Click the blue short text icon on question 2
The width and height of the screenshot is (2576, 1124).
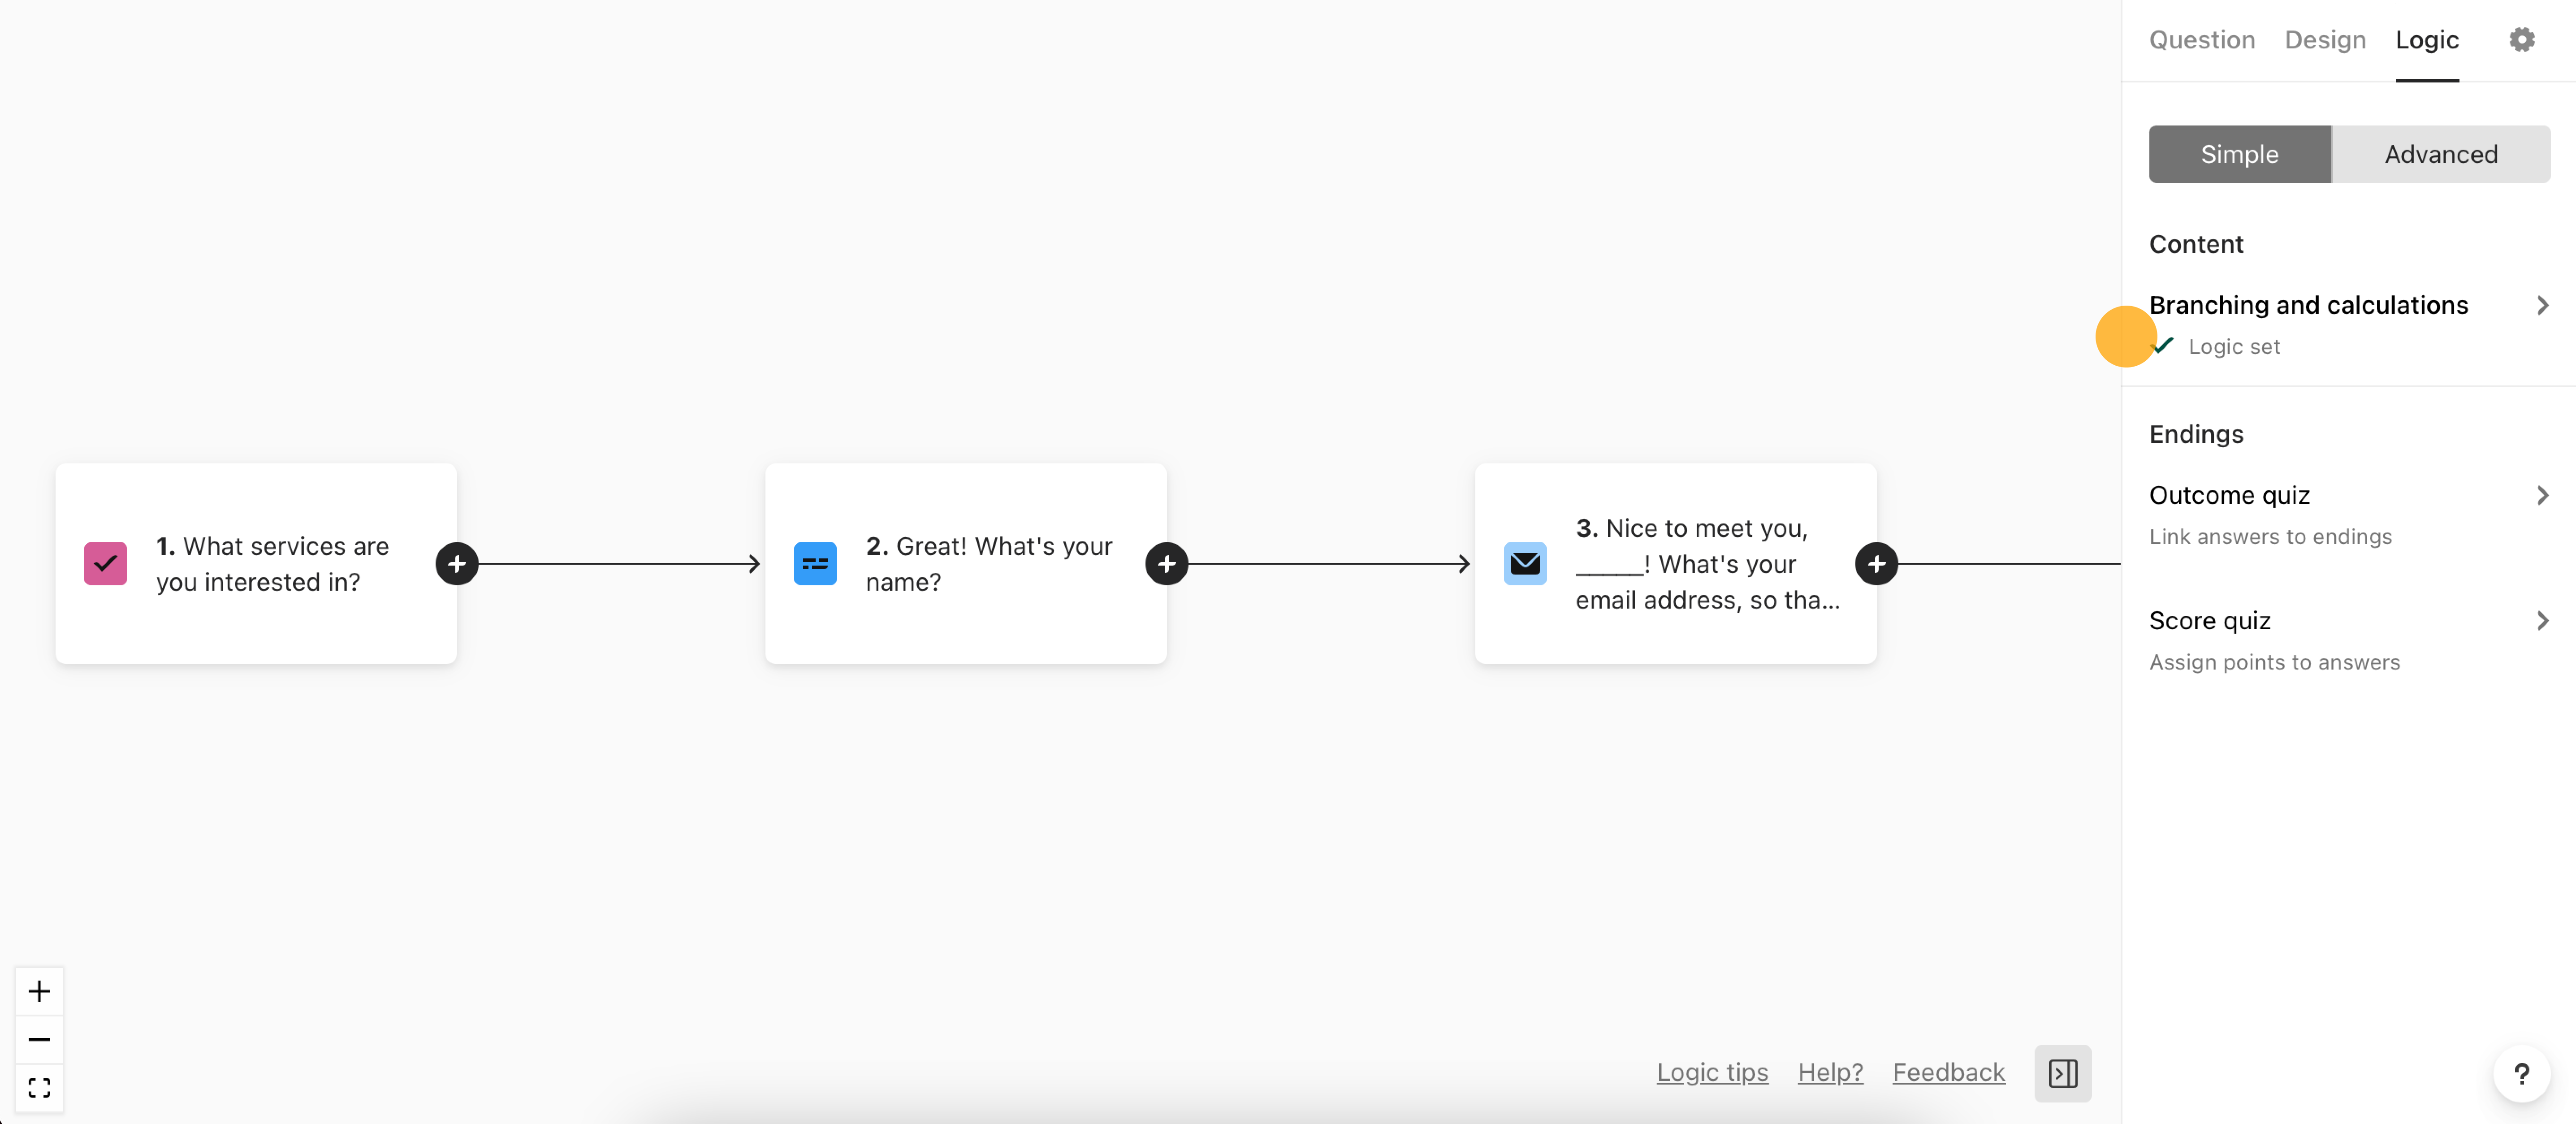pyautogui.click(x=815, y=564)
